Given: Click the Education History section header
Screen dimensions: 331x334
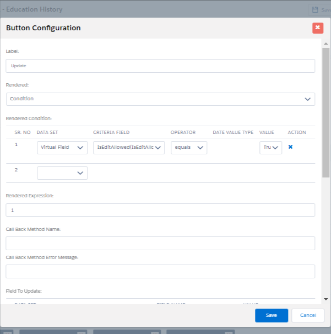Looking at the screenshot, I should 33,9.
